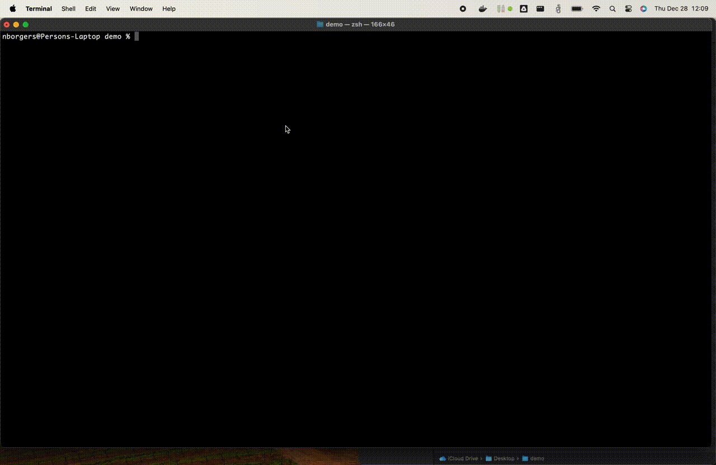Open the Help menu
Image resolution: width=716 pixels, height=465 pixels.
coord(169,9)
